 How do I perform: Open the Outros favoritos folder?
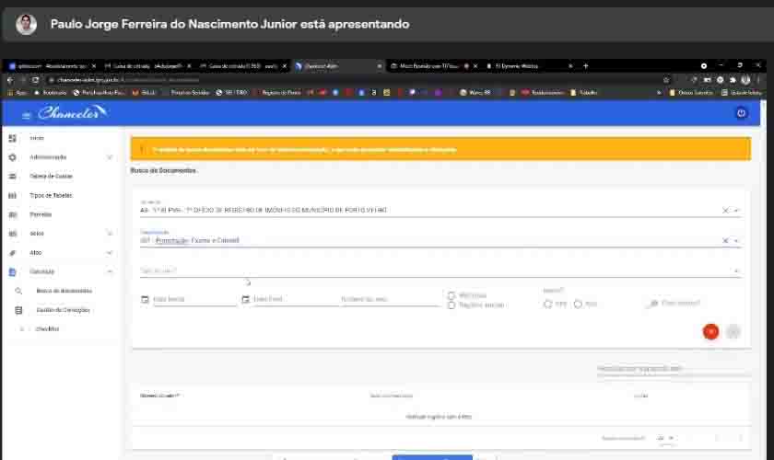[x=691, y=92]
